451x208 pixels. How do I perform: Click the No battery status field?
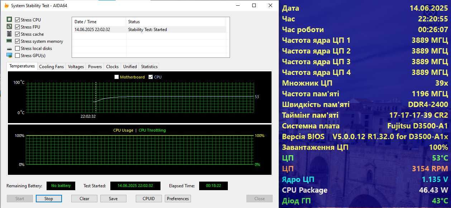[61, 186]
